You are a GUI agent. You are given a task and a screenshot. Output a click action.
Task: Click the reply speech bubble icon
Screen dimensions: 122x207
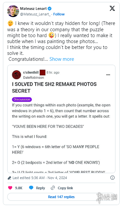tap(31, 188)
